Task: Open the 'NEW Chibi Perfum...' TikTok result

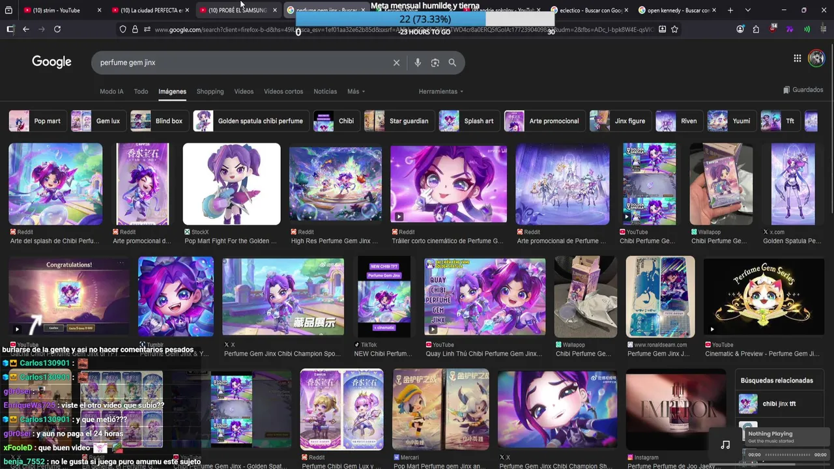Action: click(x=384, y=297)
